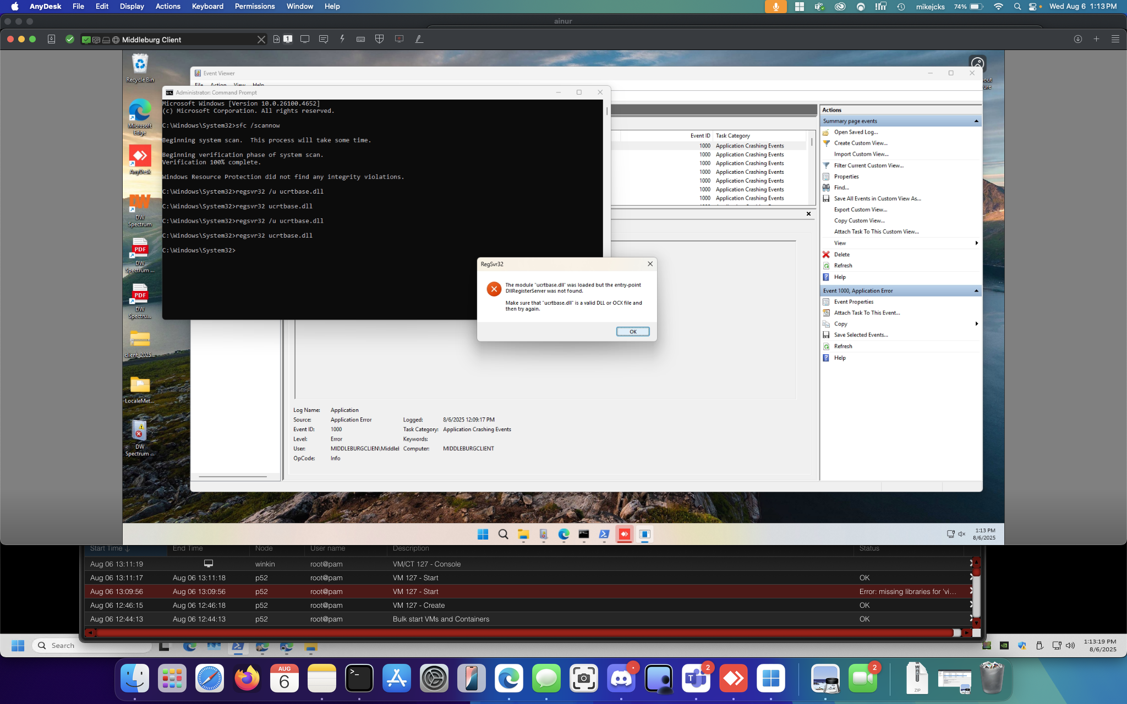Expand the View submenu arrow
Screen dimensions: 1127x704
pyautogui.click(x=976, y=243)
